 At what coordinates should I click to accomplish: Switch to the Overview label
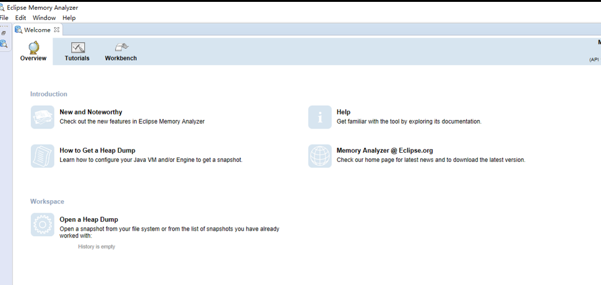[x=33, y=58]
